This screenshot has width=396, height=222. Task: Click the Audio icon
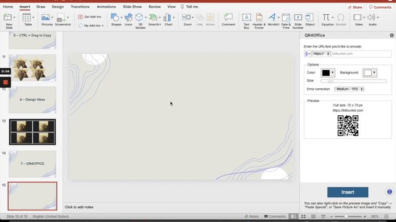point(371,17)
